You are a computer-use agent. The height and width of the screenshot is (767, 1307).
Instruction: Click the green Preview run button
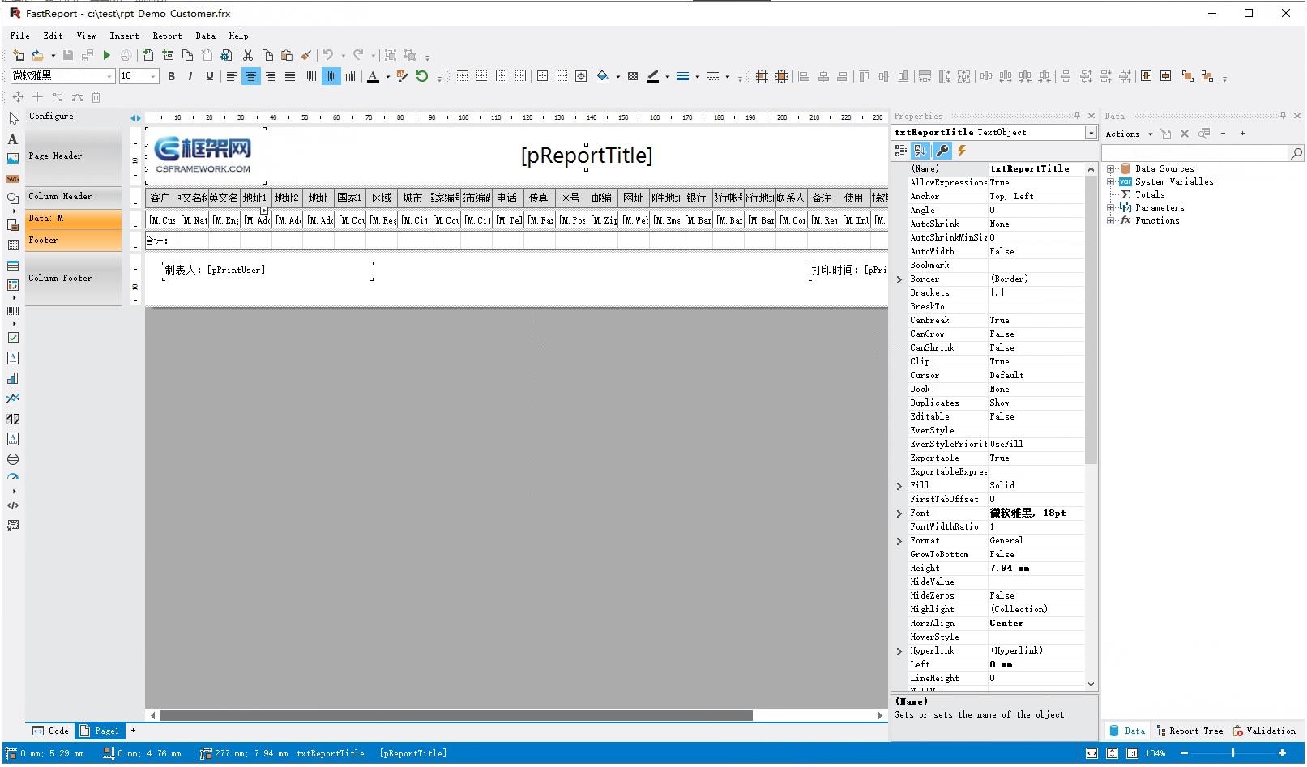(x=106, y=55)
